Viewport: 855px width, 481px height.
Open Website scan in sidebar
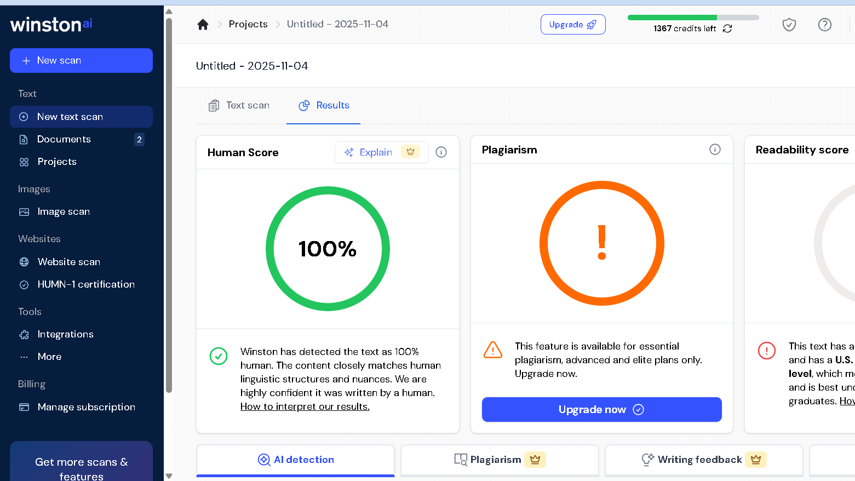(68, 262)
